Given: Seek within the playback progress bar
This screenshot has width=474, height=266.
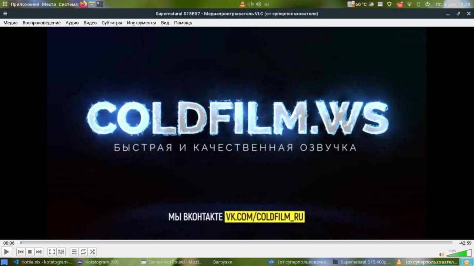Looking at the screenshot, I should pyautogui.click(x=236, y=243).
